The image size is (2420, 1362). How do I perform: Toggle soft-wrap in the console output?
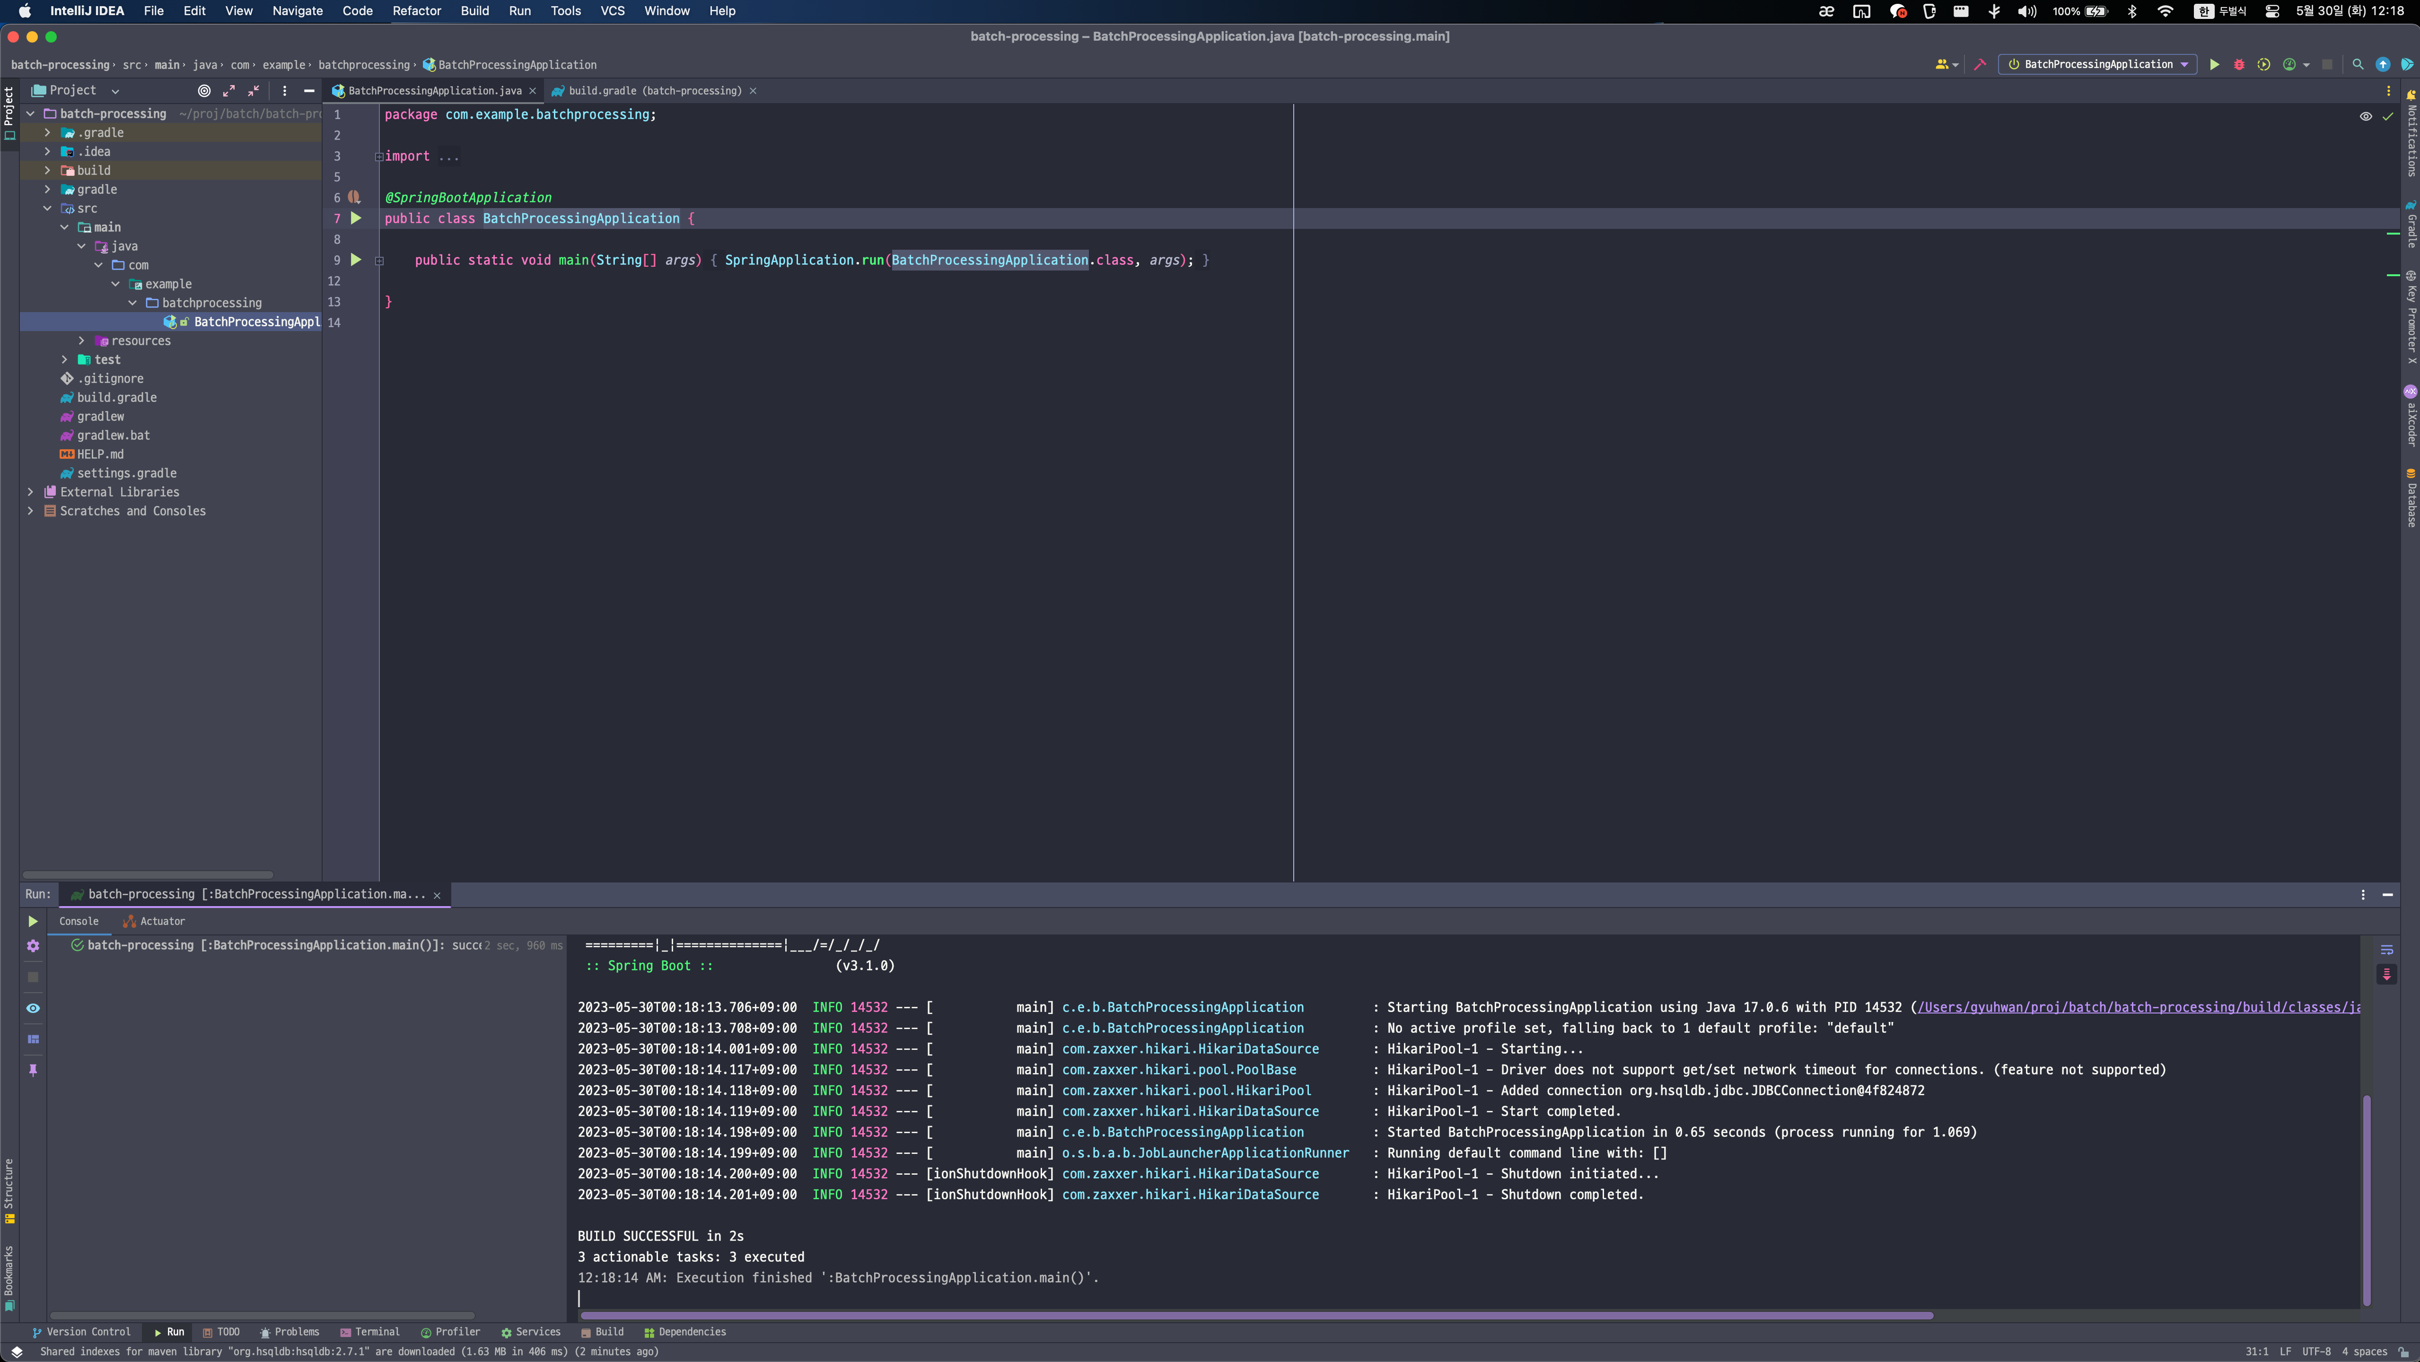click(2386, 950)
